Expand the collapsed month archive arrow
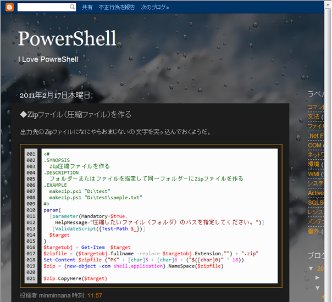The width and height of the screenshot is (332, 302). point(317,278)
